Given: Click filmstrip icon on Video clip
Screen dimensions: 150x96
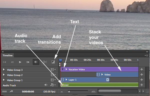Looking at the screenshot, I should pos(98,75).
